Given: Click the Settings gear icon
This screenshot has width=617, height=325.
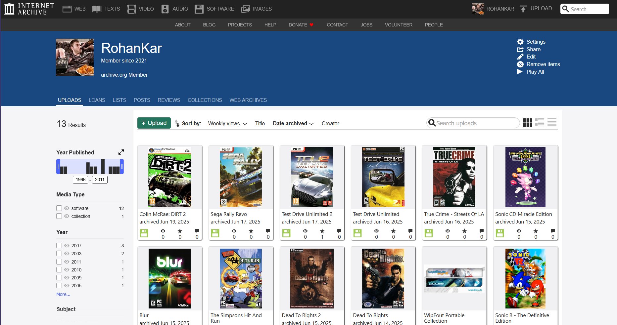Looking at the screenshot, I should pos(520,42).
